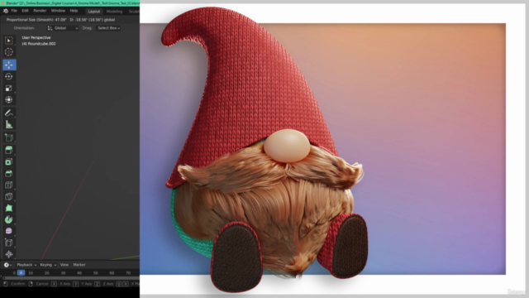
Task: Select the Edge Slide tool
Action: pos(9,243)
